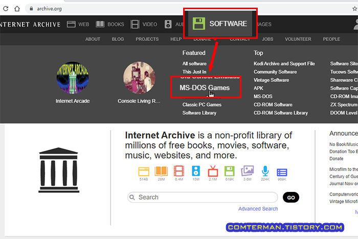Open the VIDEO section film icon
The height and width of the screenshot is (239, 358).
[135, 24]
